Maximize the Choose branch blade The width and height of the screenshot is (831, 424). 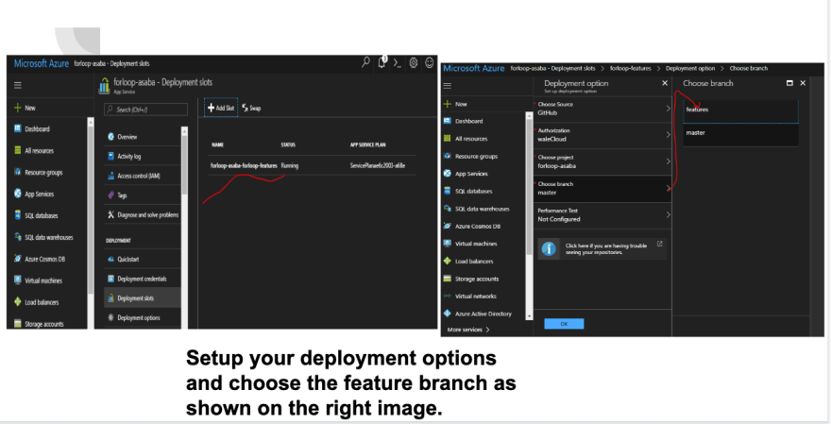tap(789, 83)
